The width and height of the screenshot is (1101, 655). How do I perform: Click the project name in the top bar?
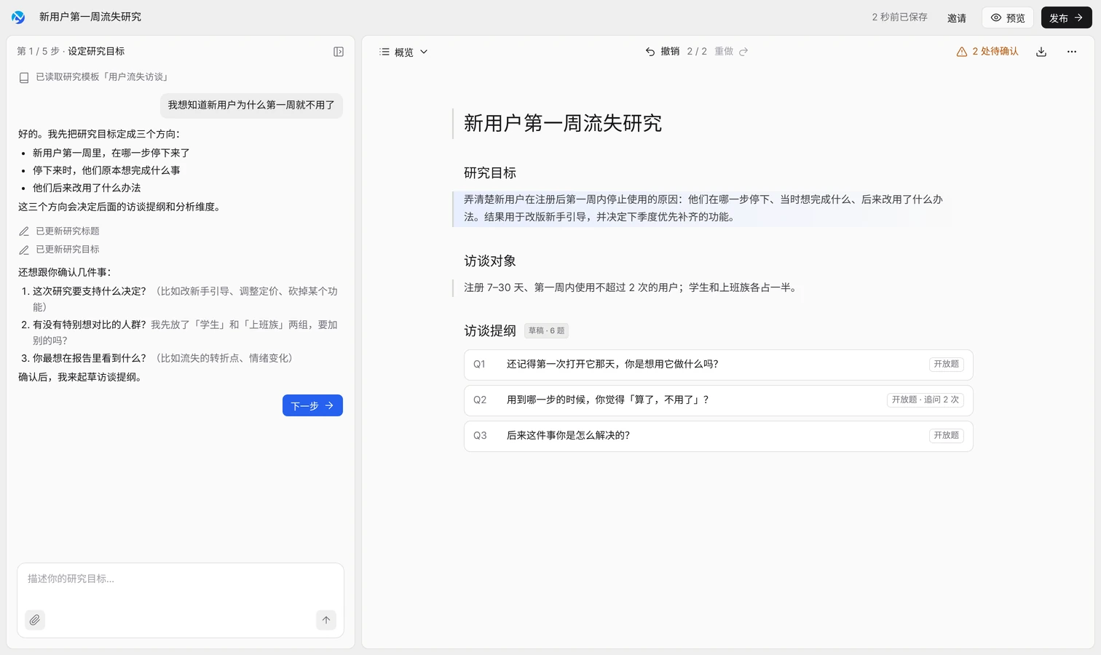[x=90, y=17]
